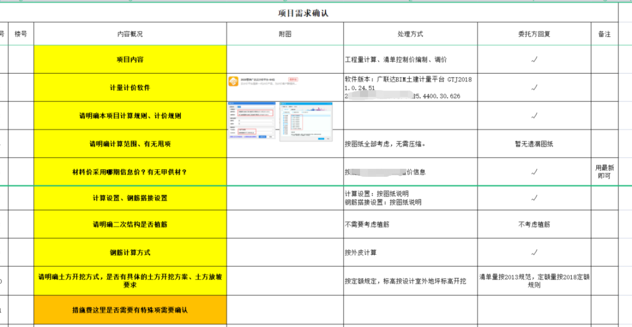
Task: Click the 计量计价软件 yellow cell
Action: point(130,88)
